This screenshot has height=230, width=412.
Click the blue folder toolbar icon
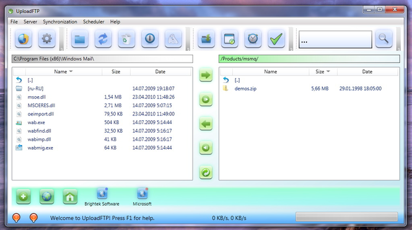click(x=80, y=39)
